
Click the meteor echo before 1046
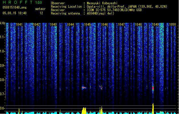(101, 87)
